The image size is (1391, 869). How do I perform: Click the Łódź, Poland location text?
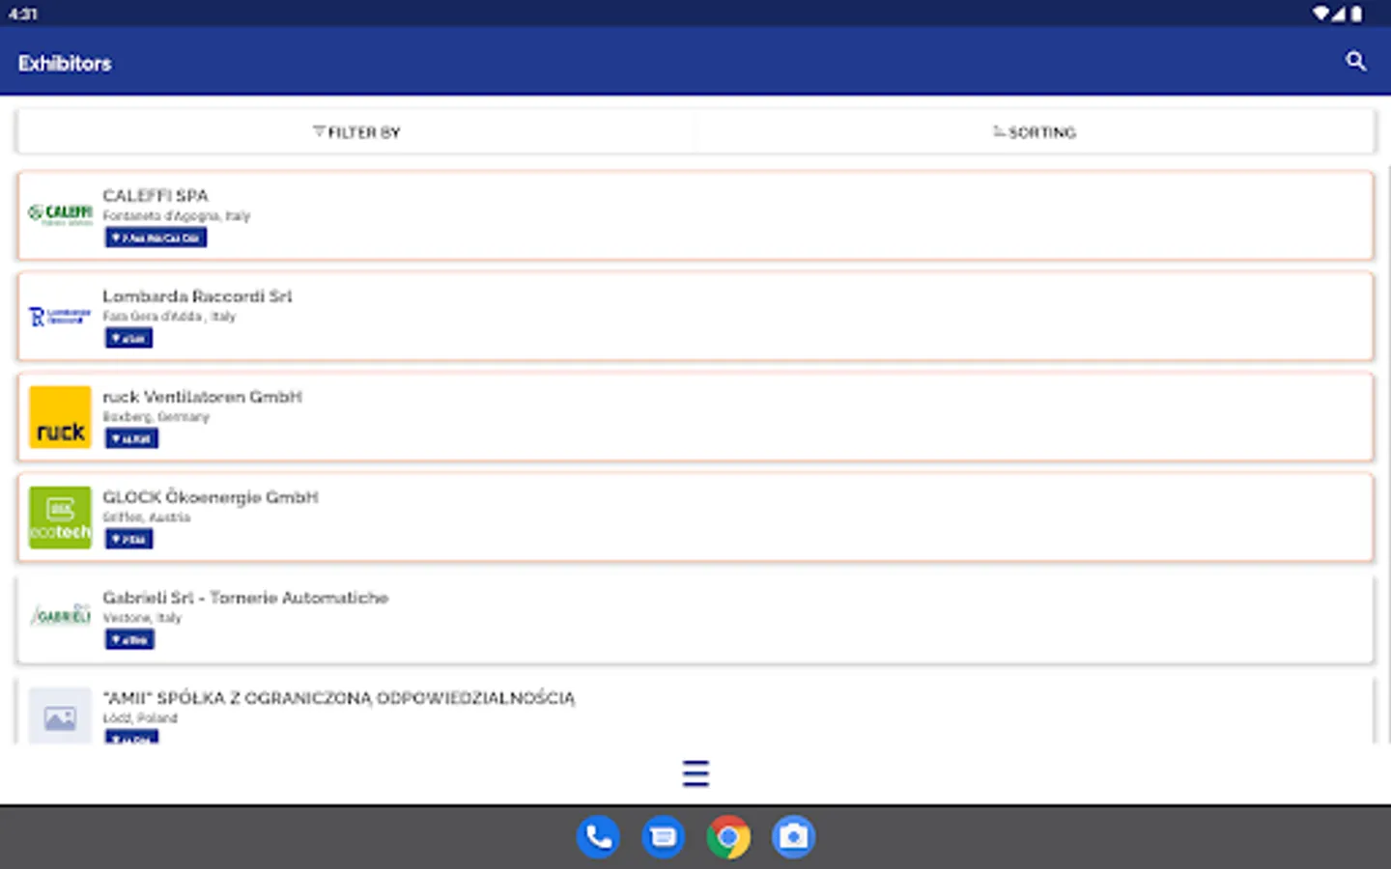tap(140, 718)
